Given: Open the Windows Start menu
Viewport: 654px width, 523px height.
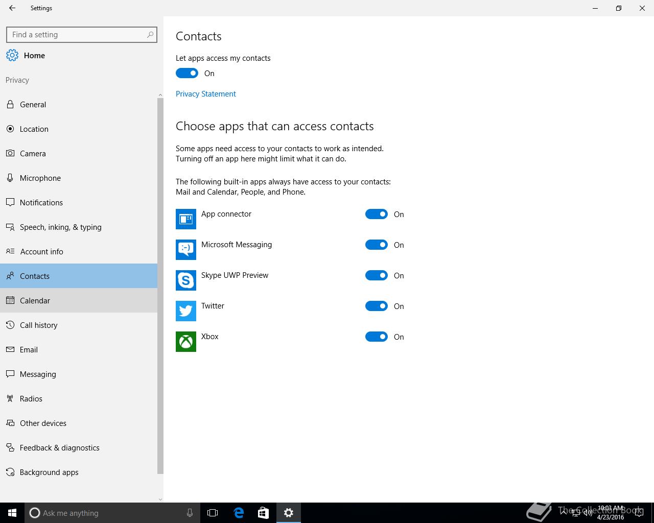Looking at the screenshot, I should tap(12, 513).
